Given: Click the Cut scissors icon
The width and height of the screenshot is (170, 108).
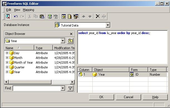Looking at the screenshot, I should (x=29, y=16).
